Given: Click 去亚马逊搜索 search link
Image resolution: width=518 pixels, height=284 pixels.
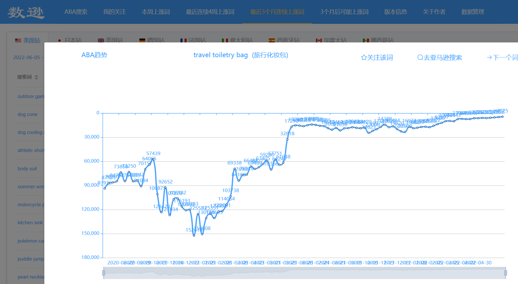Looking at the screenshot, I should [440, 58].
